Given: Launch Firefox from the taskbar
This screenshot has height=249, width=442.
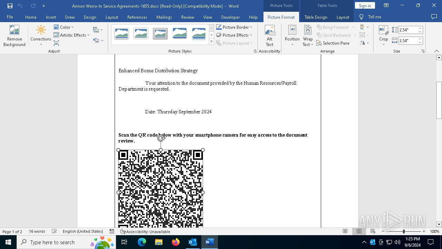Looking at the screenshot, I should 176,242.
